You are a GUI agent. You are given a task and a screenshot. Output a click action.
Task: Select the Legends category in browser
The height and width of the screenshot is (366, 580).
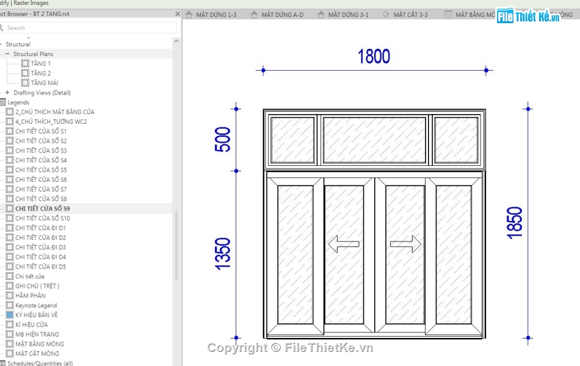[18, 102]
